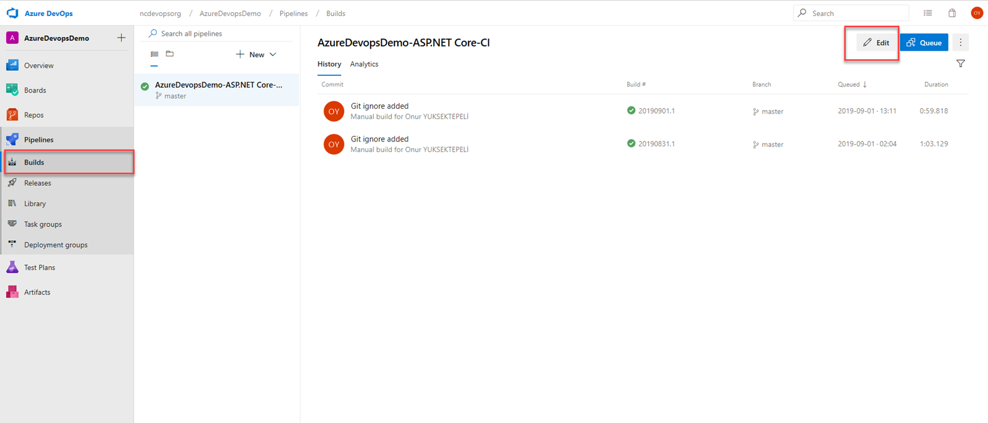Click OY avatar in the 20190901.1 row
The height and width of the screenshot is (423, 988).
334,111
